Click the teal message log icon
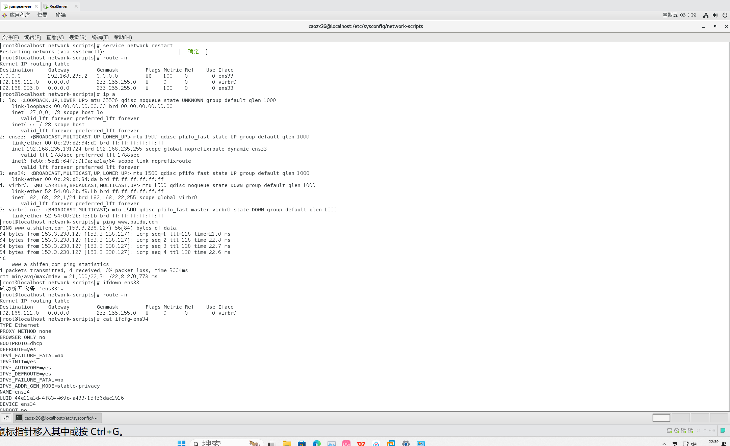This screenshot has height=446, width=730. pos(723,430)
